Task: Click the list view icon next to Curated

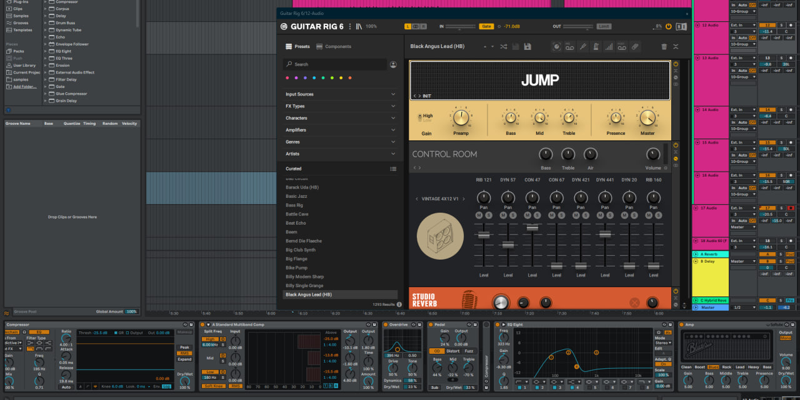Action: tap(393, 168)
